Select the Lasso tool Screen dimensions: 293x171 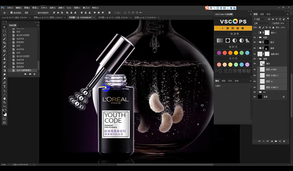click(x=4, y=35)
